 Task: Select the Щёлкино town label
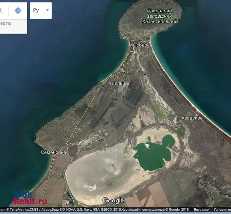[x=121, y=83]
